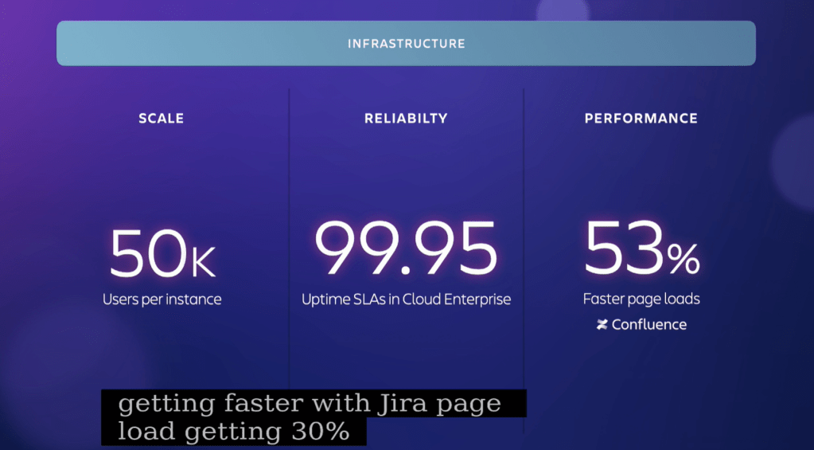Select the SCALE column heading
814x450 pixels.
[x=161, y=119]
